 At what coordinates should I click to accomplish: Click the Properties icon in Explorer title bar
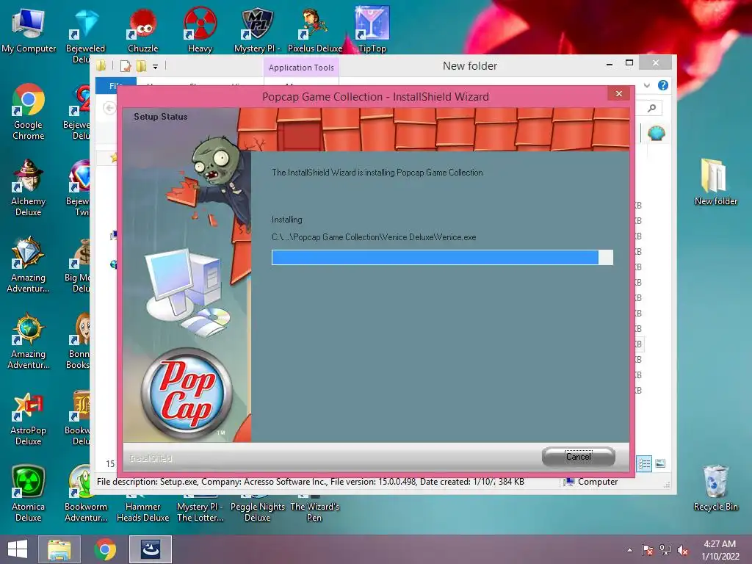point(125,66)
